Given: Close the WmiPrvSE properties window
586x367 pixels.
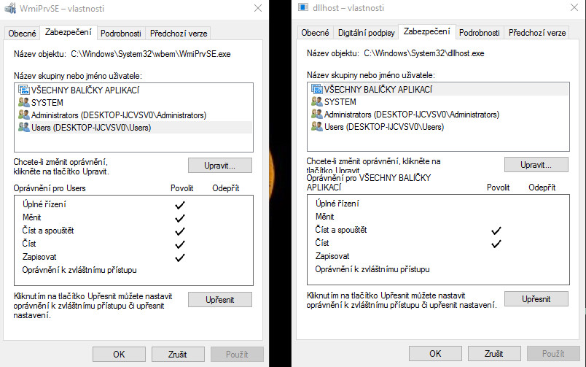Looking at the screenshot, I should pos(258,8).
